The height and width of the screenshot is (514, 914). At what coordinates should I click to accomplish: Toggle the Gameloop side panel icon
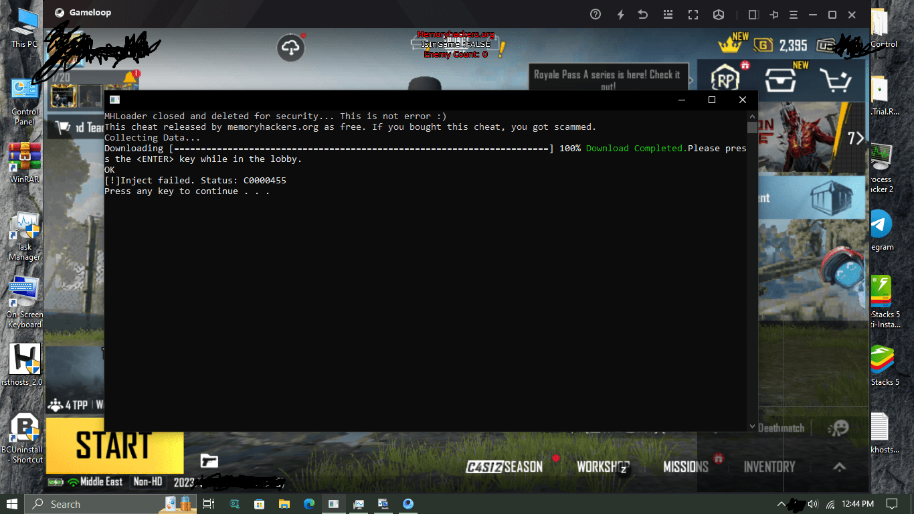pyautogui.click(x=753, y=14)
